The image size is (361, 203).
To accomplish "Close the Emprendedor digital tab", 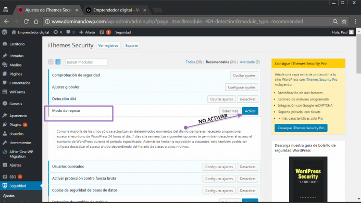I will (x=145, y=10).
